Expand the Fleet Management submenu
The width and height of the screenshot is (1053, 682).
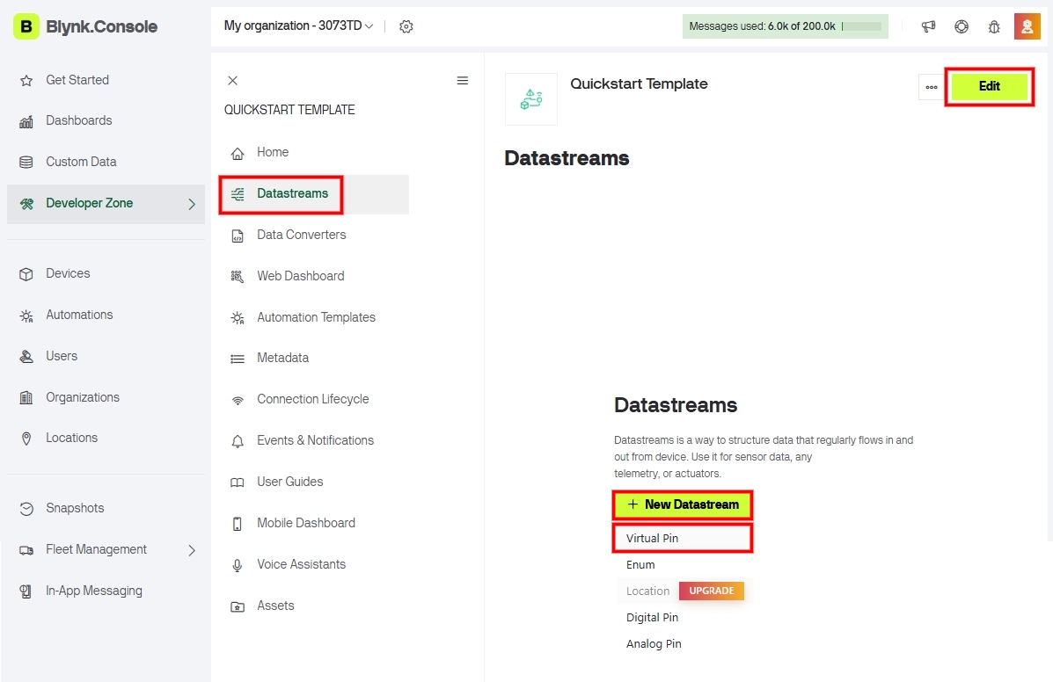192,550
